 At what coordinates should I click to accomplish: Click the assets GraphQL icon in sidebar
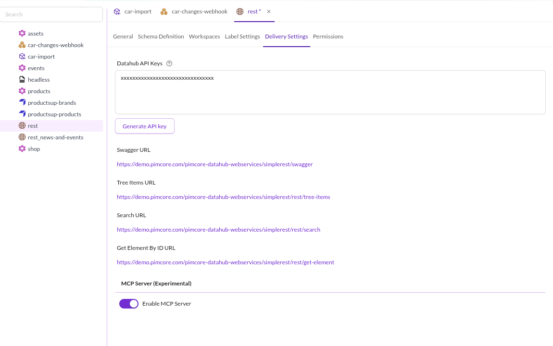[22, 33]
